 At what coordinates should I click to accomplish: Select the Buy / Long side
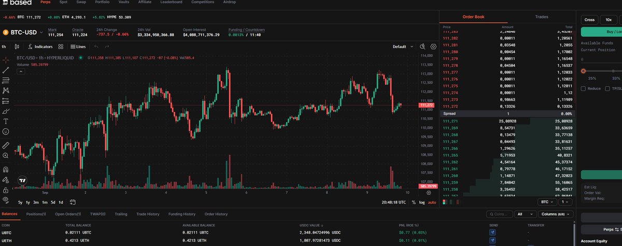click(601, 32)
